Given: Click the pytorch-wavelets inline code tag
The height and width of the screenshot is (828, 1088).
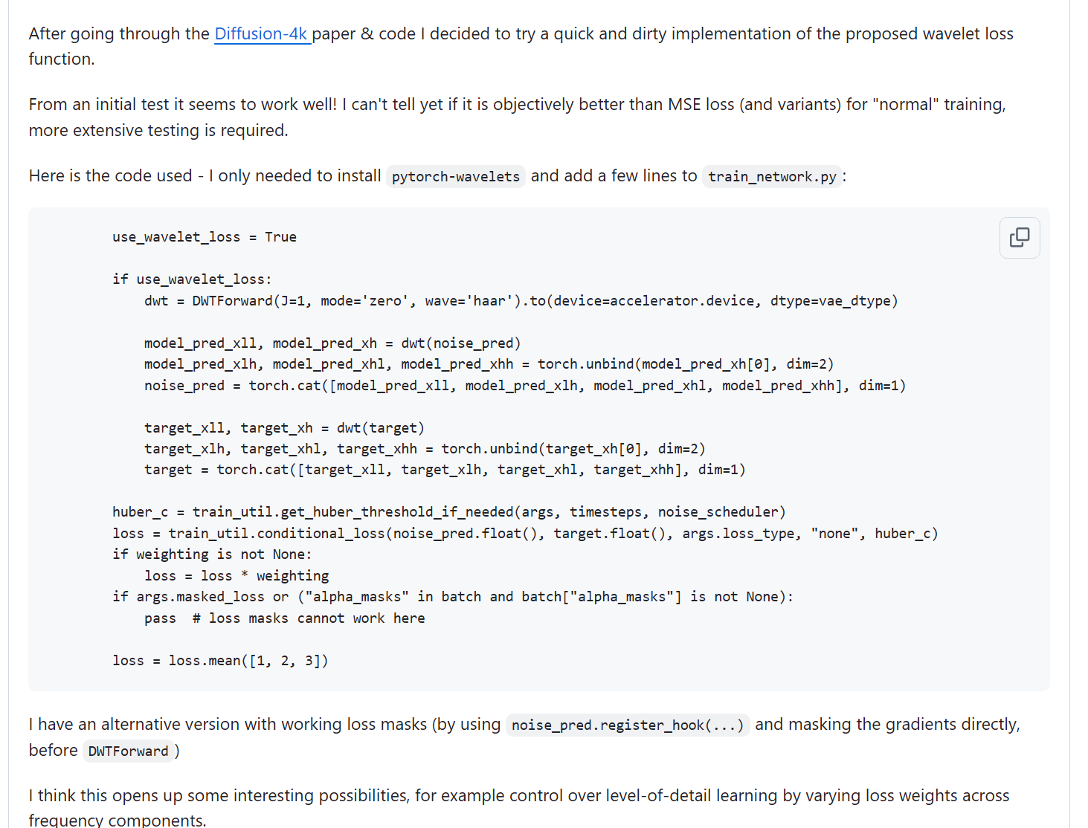Looking at the screenshot, I should point(456,176).
